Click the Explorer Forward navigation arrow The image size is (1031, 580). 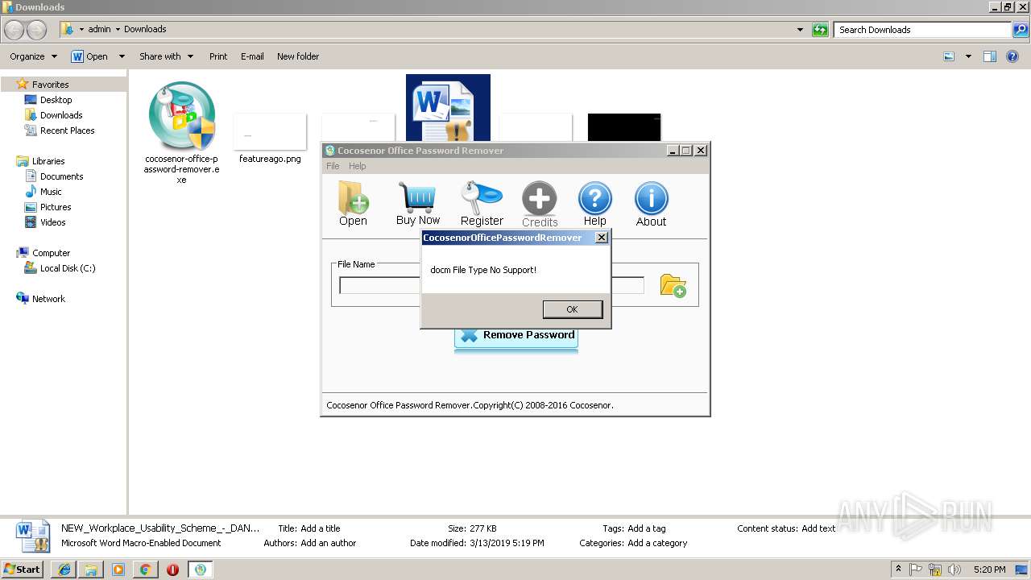pos(37,30)
